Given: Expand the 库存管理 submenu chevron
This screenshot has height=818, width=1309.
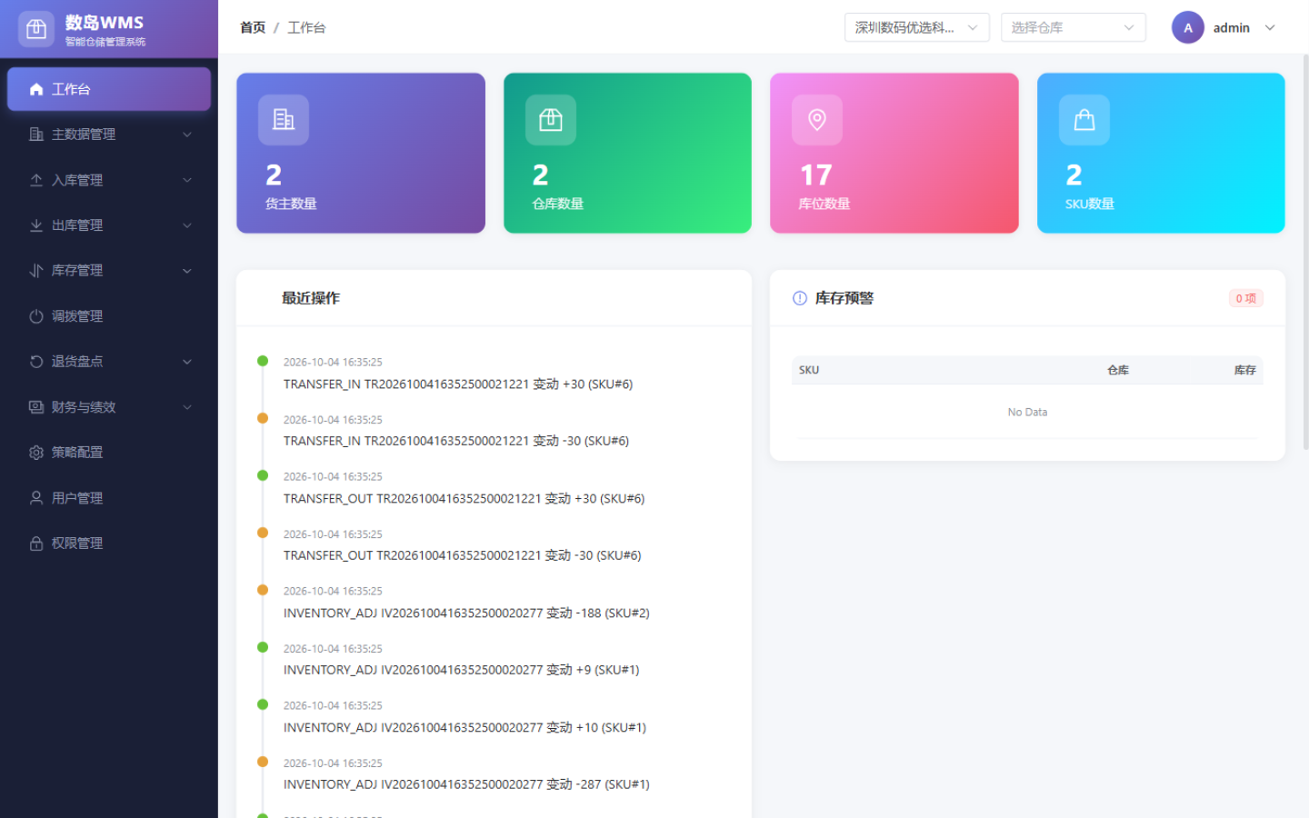Looking at the screenshot, I should 187,271.
